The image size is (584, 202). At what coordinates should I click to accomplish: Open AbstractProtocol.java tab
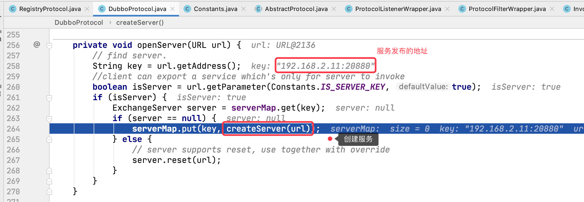coord(296,9)
